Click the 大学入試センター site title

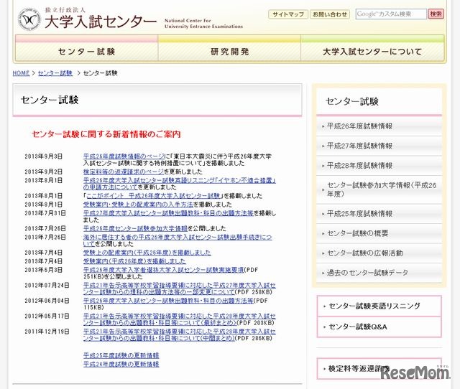[x=101, y=22]
